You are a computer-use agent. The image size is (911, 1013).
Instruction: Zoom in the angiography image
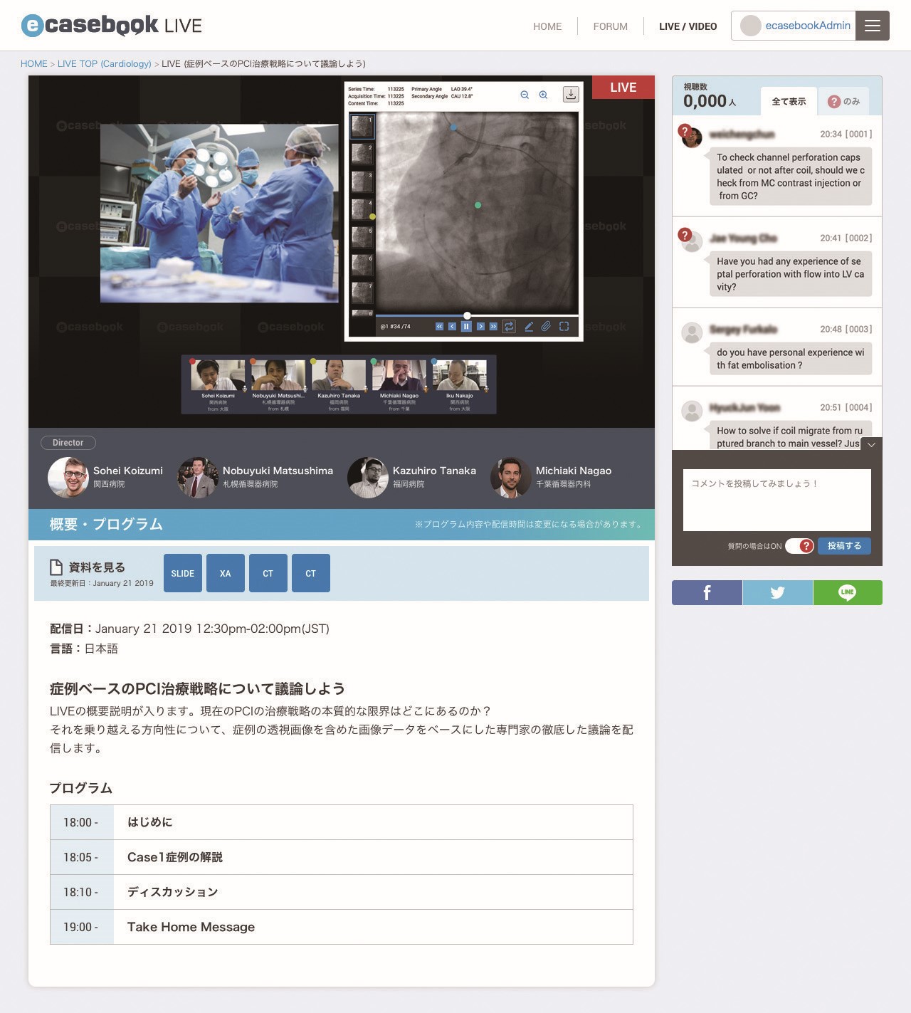543,95
